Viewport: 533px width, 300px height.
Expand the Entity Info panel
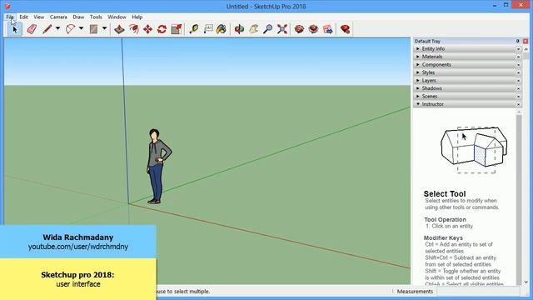click(x=467, y=49)
